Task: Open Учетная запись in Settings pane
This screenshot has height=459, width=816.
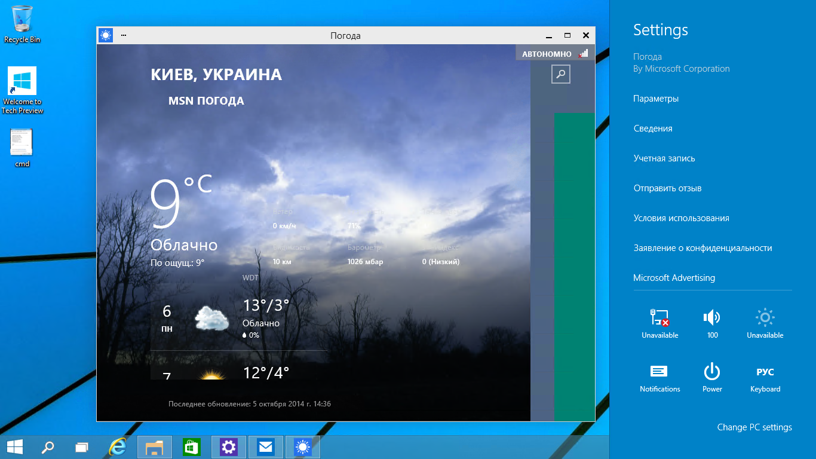Action: point(664,158)
